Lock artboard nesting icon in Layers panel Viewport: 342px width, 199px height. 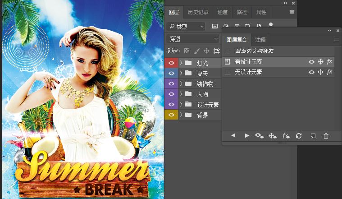pos(217,51)
